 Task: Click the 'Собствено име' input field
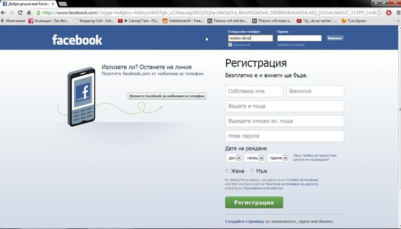pyautogui.click(x=254, y=91)
